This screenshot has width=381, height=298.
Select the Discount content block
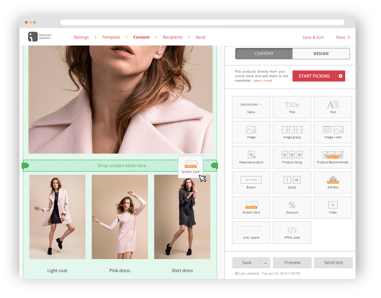click(x=292, y=207)
